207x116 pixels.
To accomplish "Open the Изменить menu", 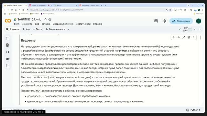I will (x=27, y=24).
